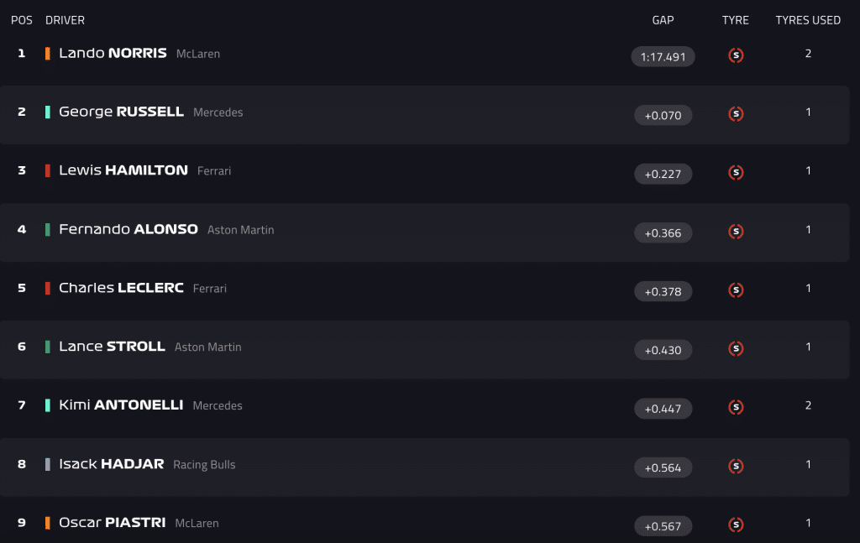Click the DRIVER column header
Screen dimensions: 860x543
click(65, 20)
